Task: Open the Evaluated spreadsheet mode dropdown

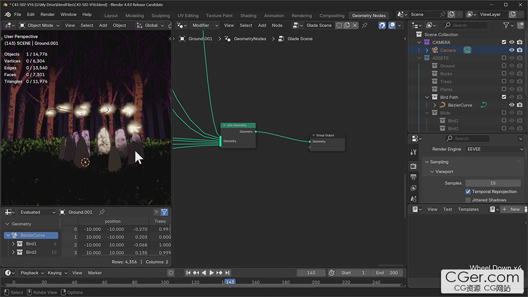Action: tap(37, 212)
